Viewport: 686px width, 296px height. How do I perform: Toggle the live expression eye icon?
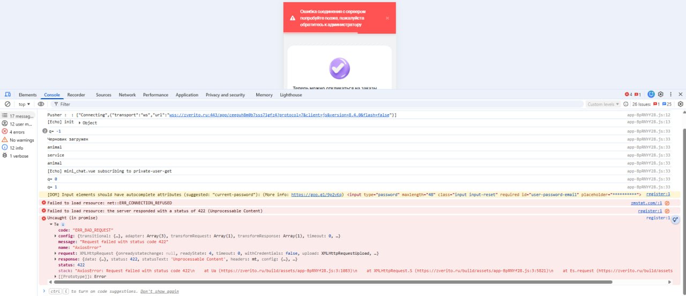tap(41, 104)
